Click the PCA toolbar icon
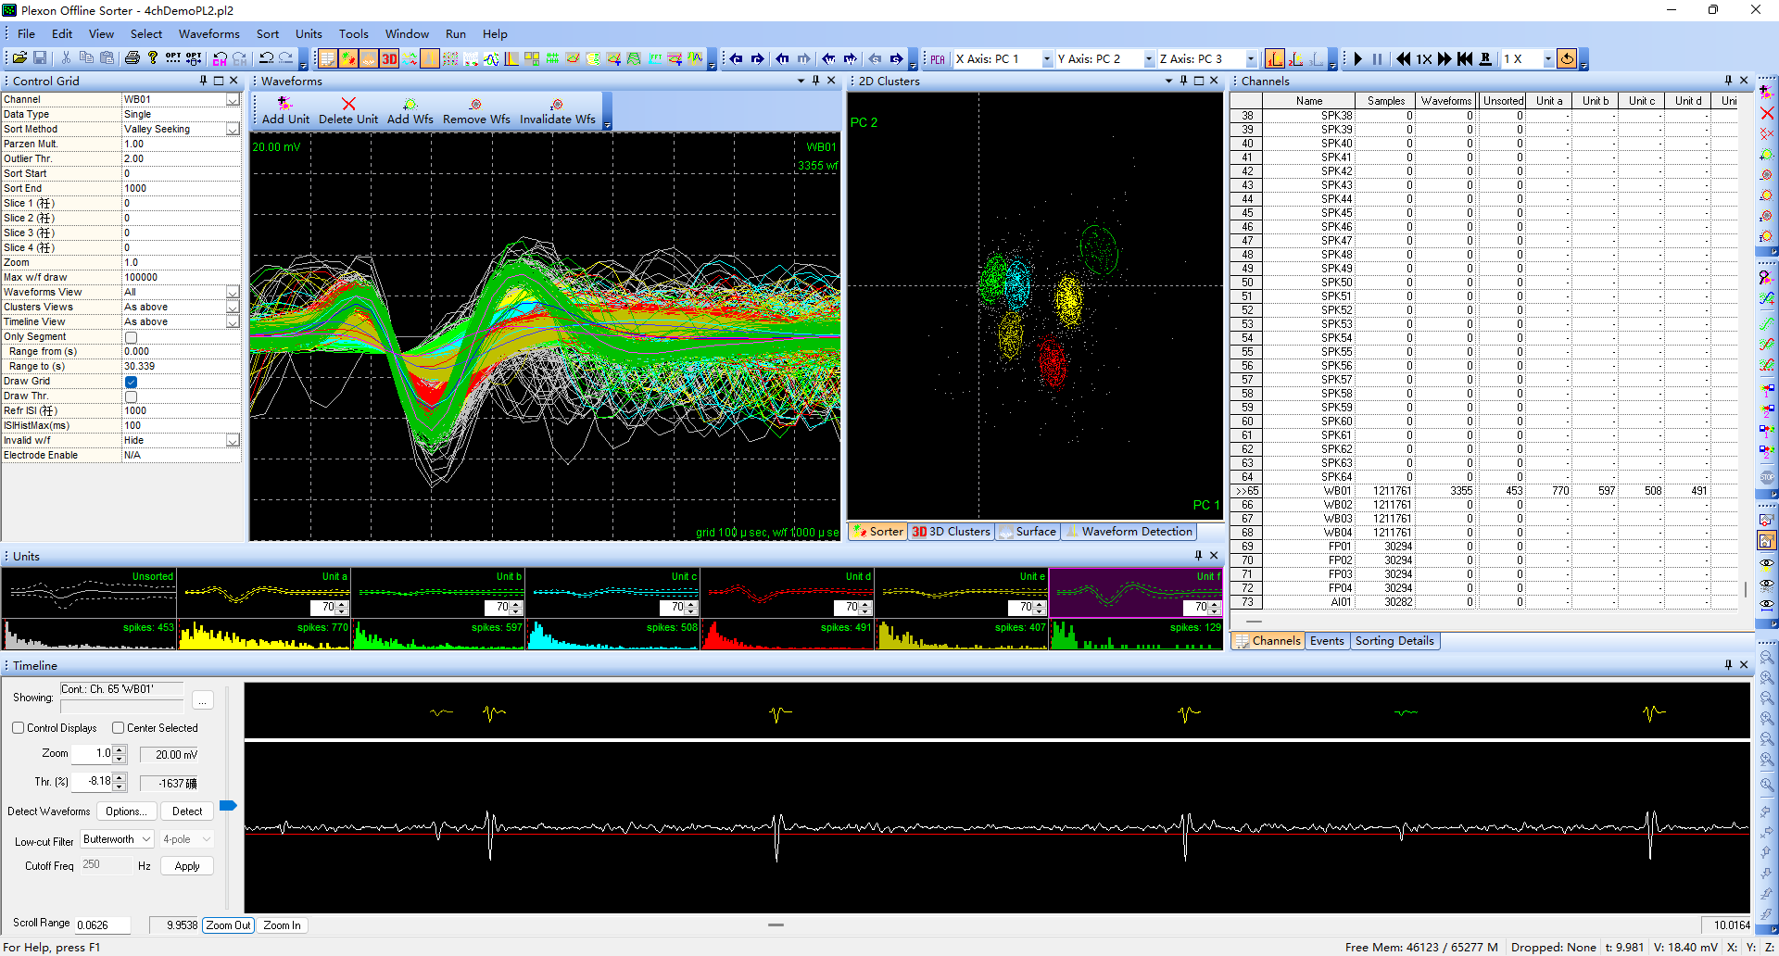The image size is (1779, 956). (938, 59)
